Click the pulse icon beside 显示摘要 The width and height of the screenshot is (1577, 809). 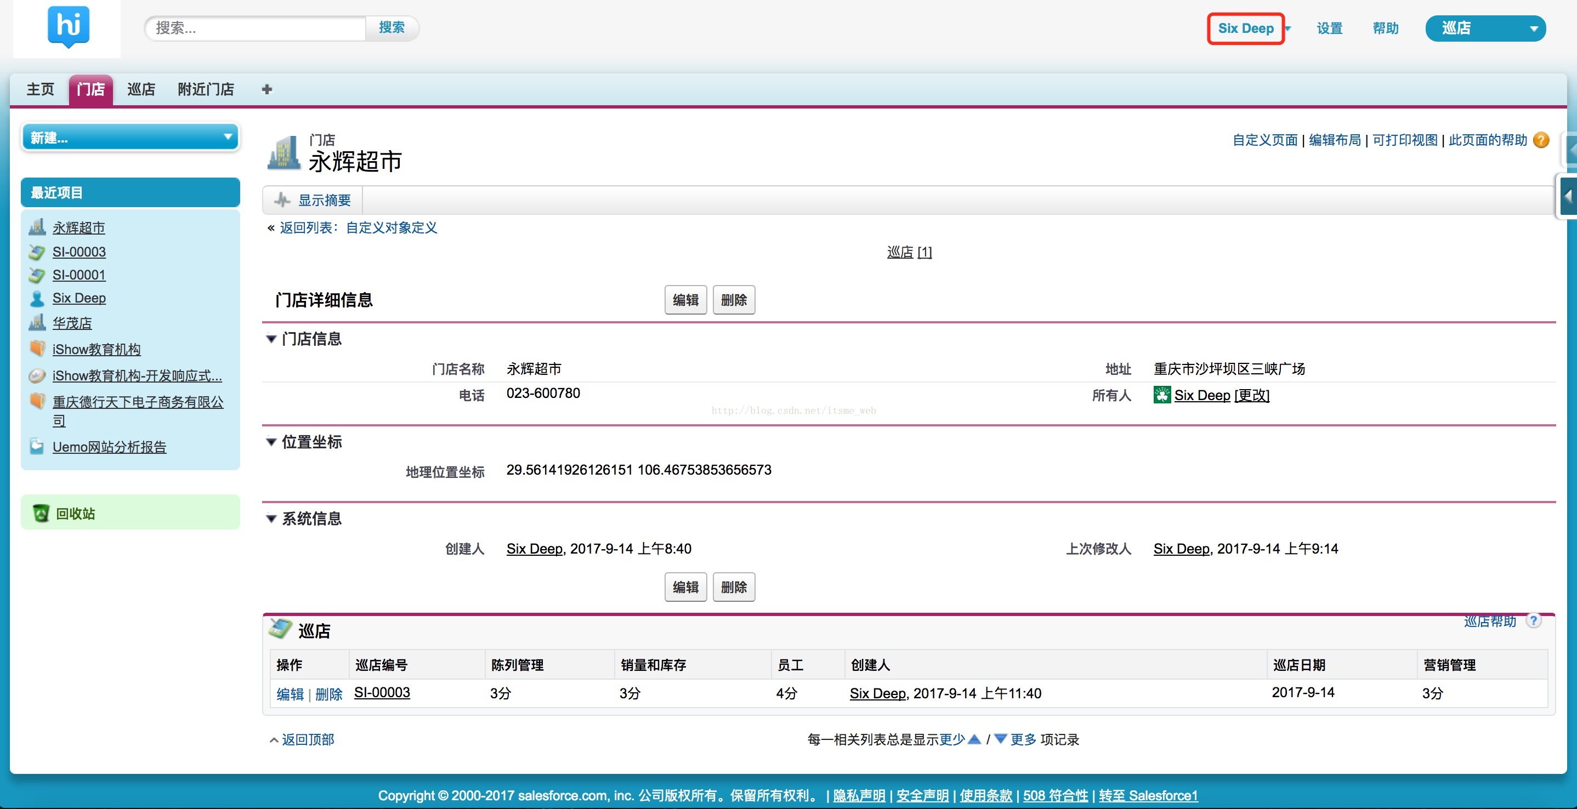pos(282,200)
